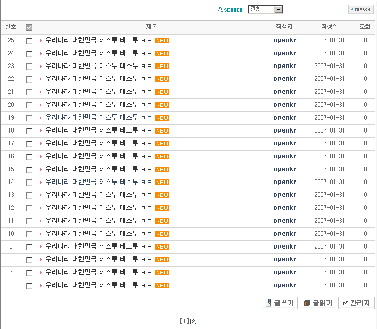
Task: Open the 전체 search category dropdown
Action: 265,9
